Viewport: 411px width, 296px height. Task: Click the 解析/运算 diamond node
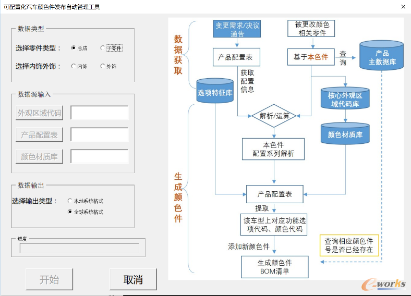(x=274, y=116)
